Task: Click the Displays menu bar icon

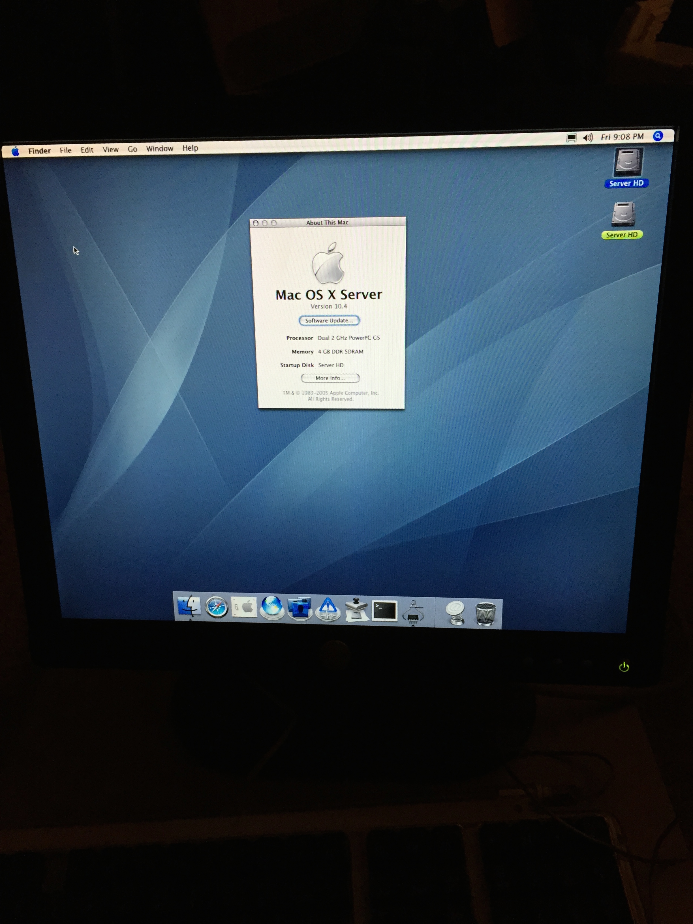Action: [x=572, y=138]
